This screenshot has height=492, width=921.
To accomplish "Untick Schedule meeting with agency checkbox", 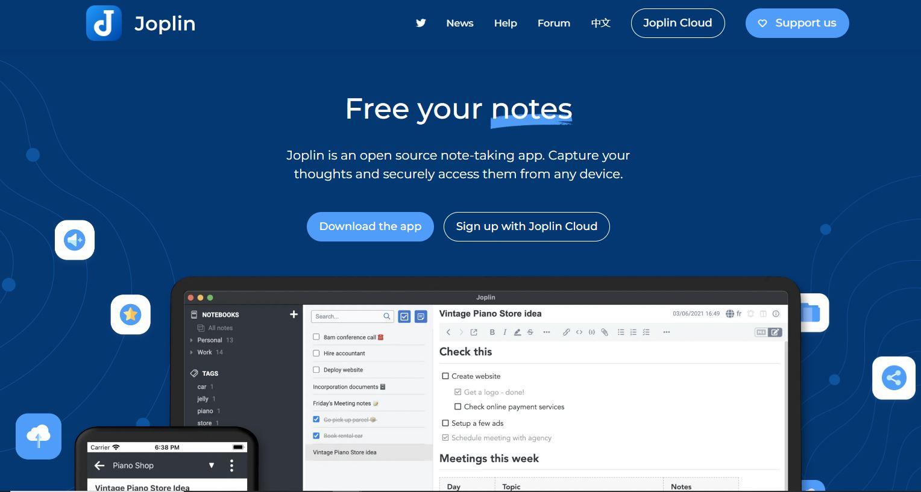I will [445, 438].
